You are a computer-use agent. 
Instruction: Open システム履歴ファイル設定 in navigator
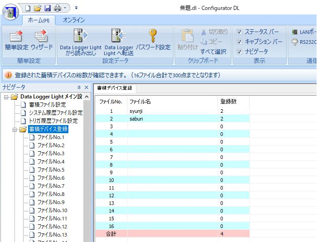click(56, 113)
